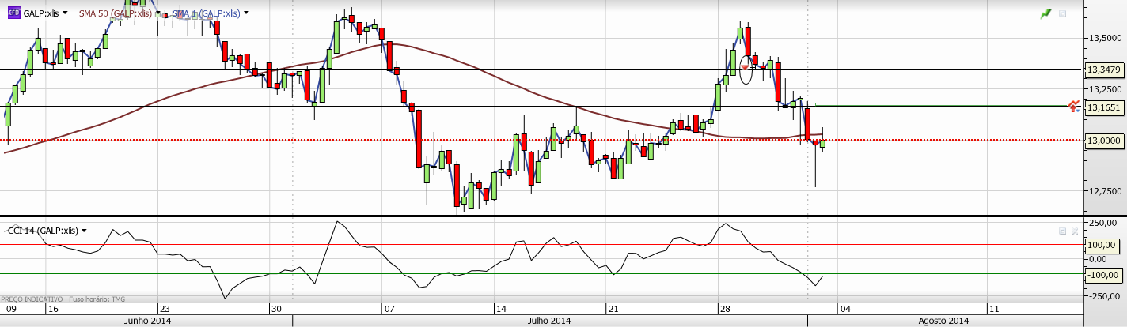Screen dimensions: 1127x327
Task: Open the GALP:xlis instrument dropdown arrow
Action: pos(64,13)
